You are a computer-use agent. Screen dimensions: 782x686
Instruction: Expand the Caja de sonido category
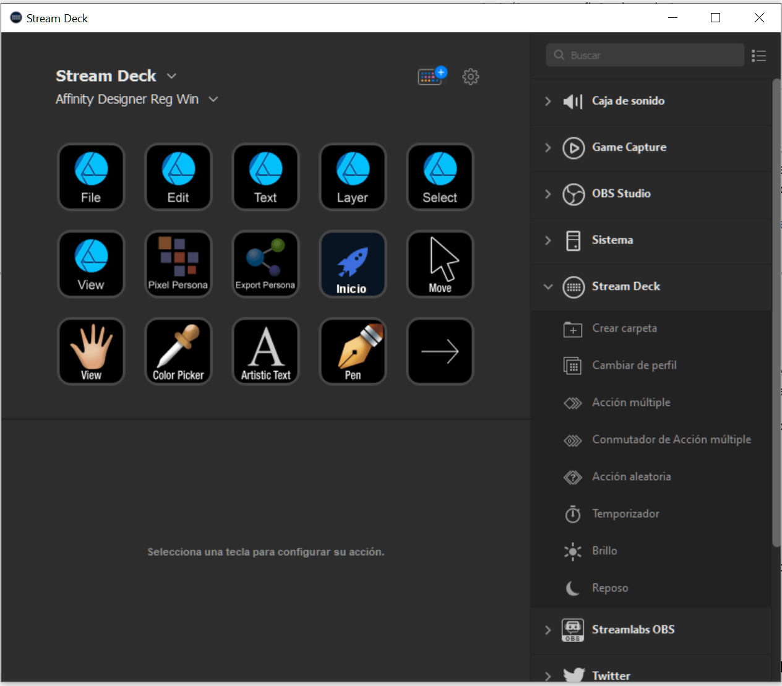548,101
